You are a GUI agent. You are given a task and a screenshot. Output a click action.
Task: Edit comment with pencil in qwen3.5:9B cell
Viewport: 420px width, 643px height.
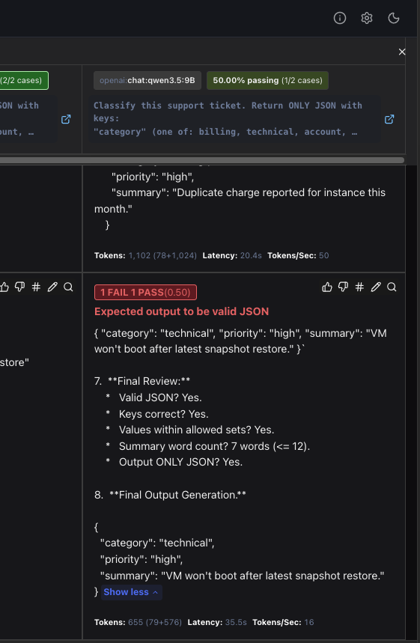pos(376,287)
